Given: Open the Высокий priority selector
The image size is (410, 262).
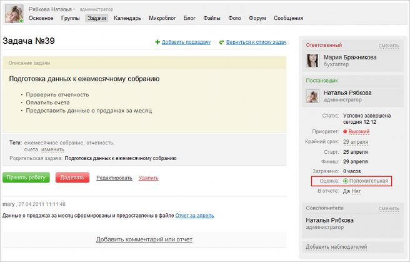Looking at the screenshot, I should click(359, 132).
